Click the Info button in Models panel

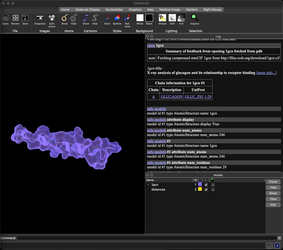pyautogui.click(x=273, y=205)
